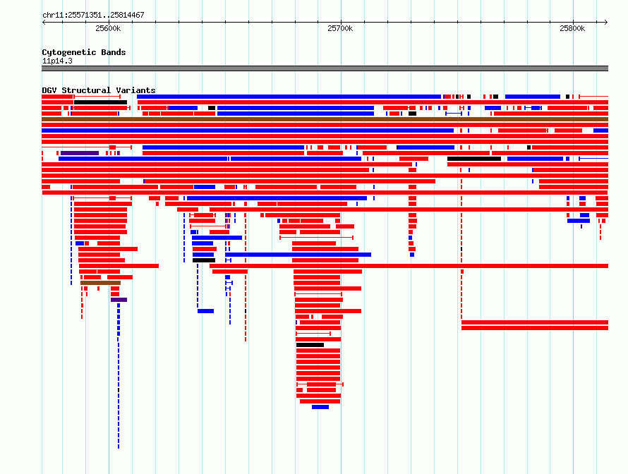Viewport: 628px width, 474px height.
Task: Select the black variant bar under the first red row
Action: coord(100,102)
